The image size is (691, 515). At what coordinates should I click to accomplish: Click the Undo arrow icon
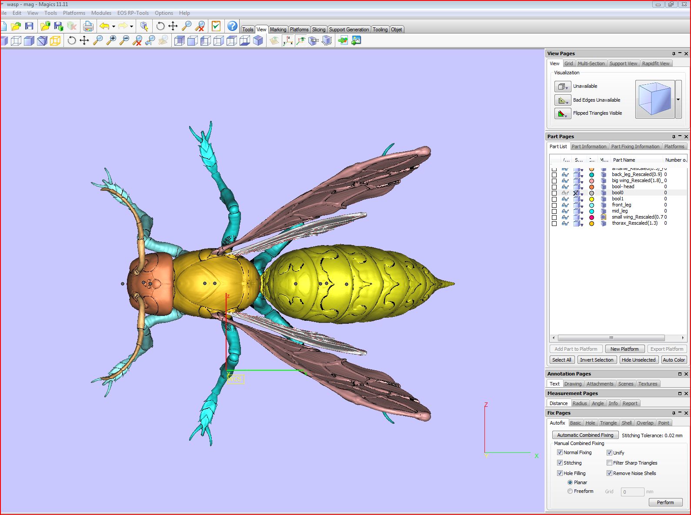click(x=104, y=27)
